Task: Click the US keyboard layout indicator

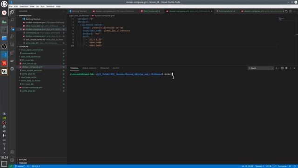Action: tap(4, 140)
